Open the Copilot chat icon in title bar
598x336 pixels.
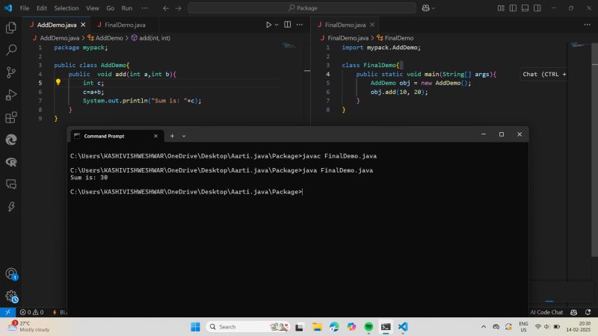[x=425, y=8]
